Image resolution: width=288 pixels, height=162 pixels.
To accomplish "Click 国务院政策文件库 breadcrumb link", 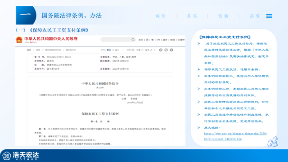I will pyautogui.click(x=53, y=50).
